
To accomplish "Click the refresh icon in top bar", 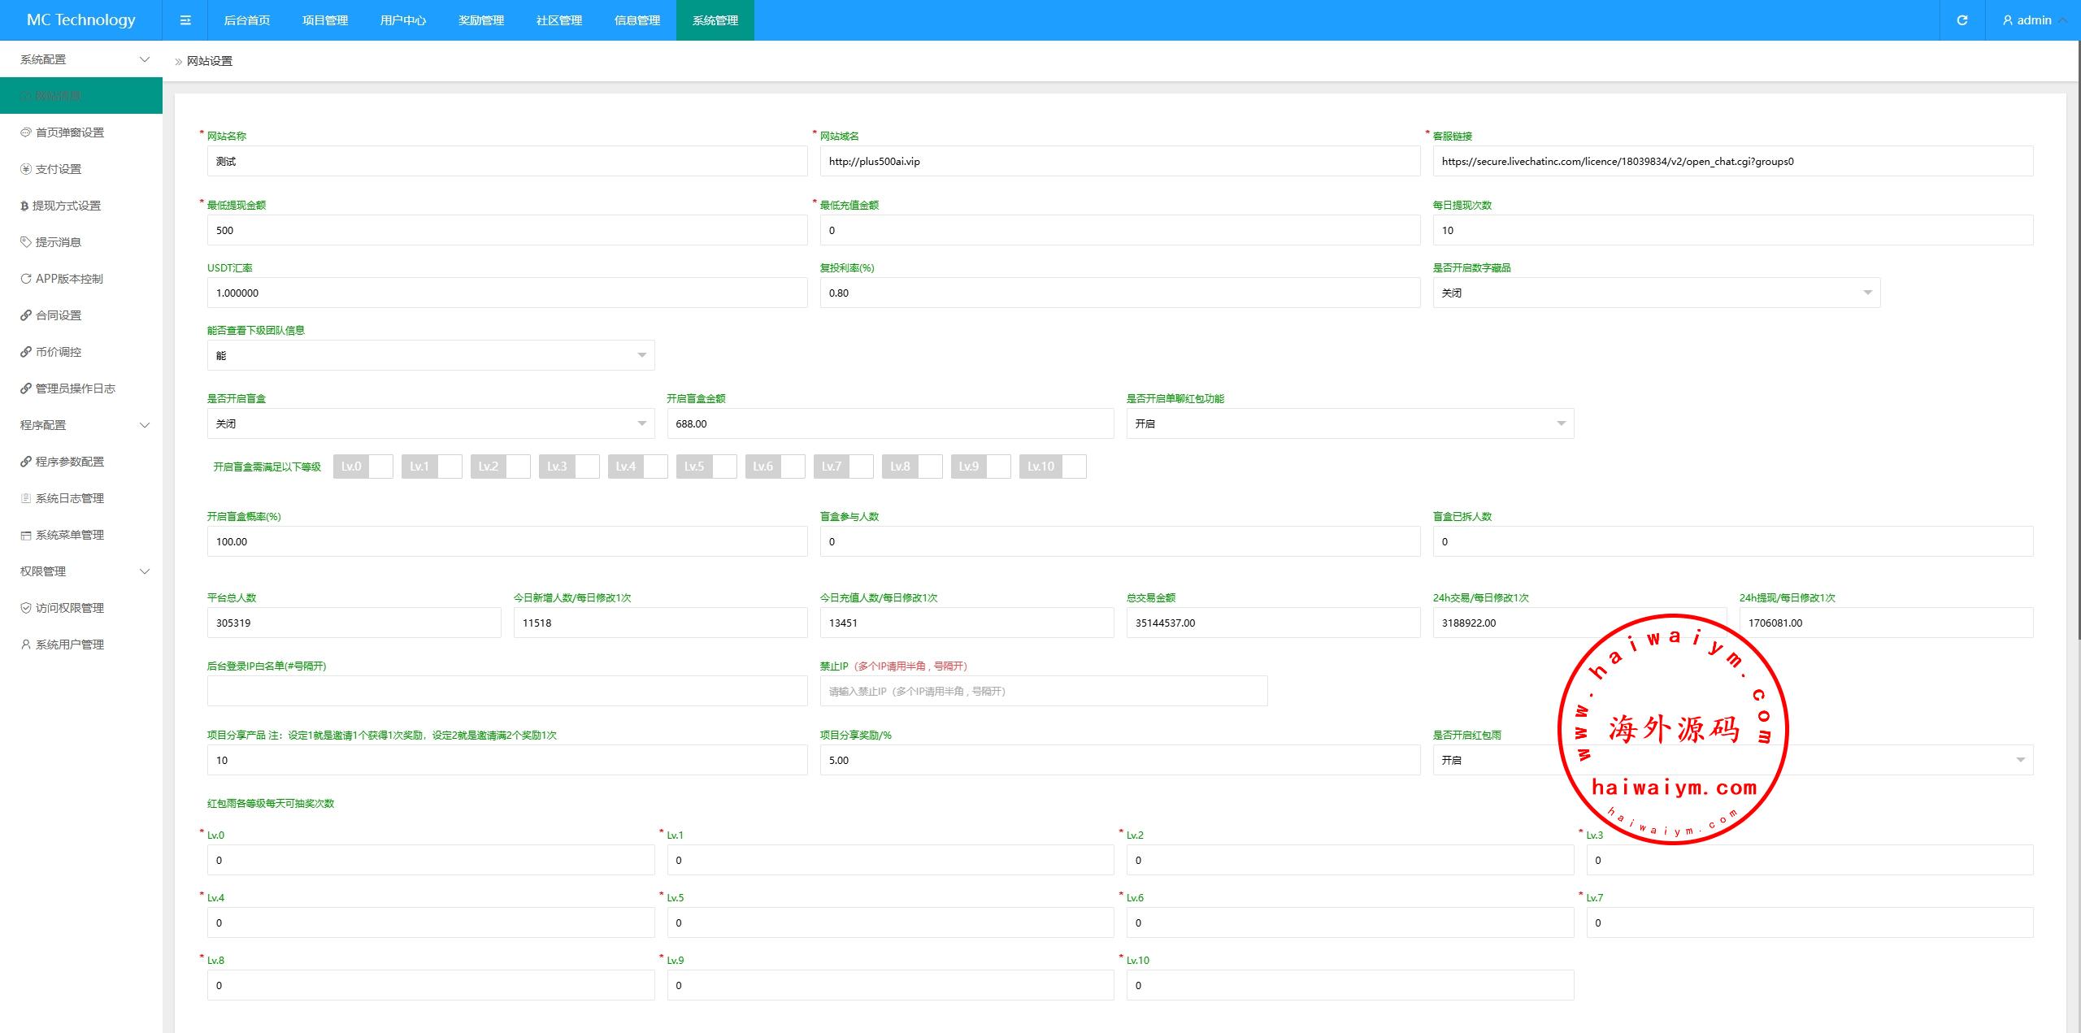I will click(1962, 20).
